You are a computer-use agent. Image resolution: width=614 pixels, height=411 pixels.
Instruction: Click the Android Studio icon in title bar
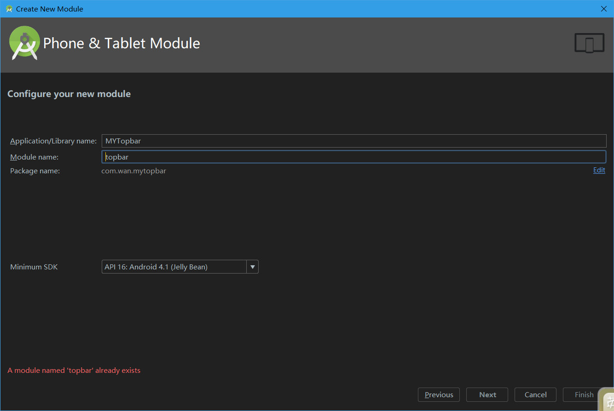[x=9, y=9]
